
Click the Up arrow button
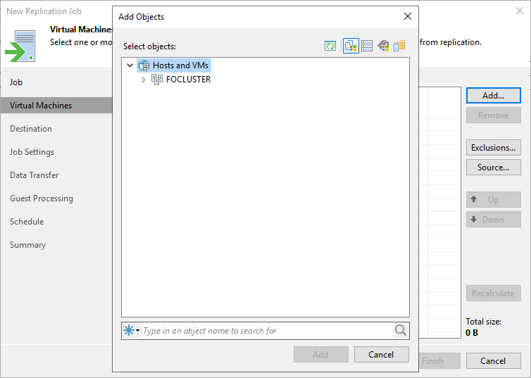(494, 200)
